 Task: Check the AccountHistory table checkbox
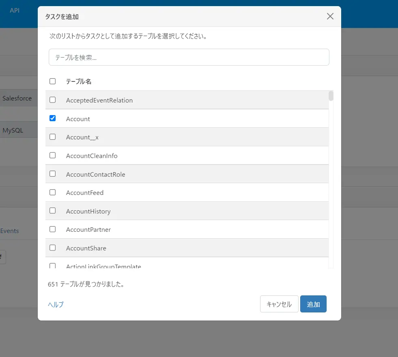tap(53, 210)
